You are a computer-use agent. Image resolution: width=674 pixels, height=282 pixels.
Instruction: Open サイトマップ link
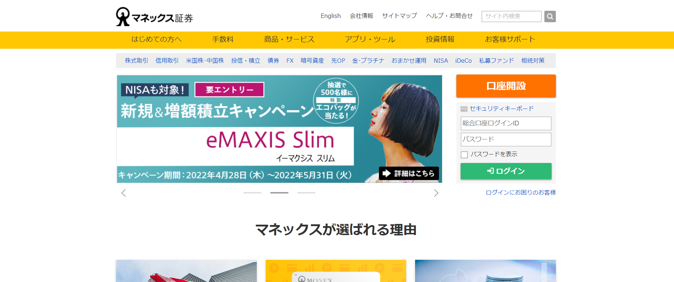coord(399,16)
